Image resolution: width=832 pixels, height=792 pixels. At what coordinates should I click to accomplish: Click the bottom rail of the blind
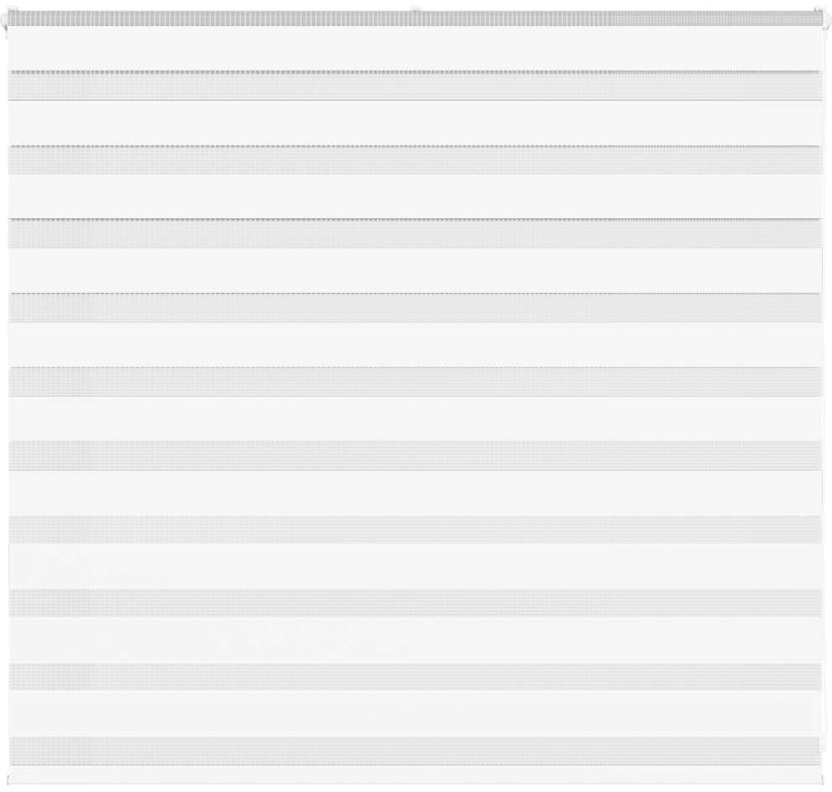pyautogui.click(x=415, y=774)
